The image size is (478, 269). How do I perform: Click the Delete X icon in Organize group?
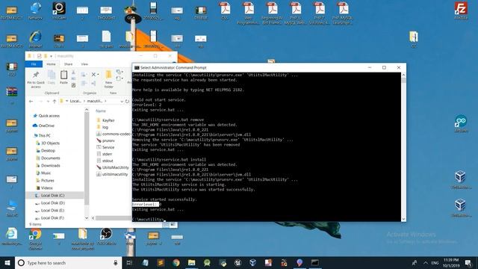coord(94,75)
